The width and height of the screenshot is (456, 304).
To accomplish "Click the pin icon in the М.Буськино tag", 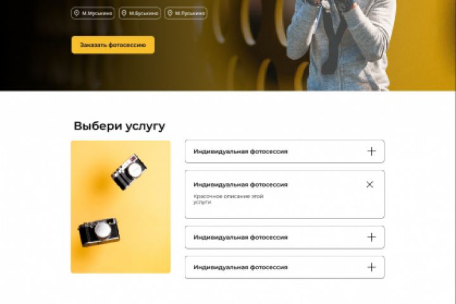I will pos(124,13).
